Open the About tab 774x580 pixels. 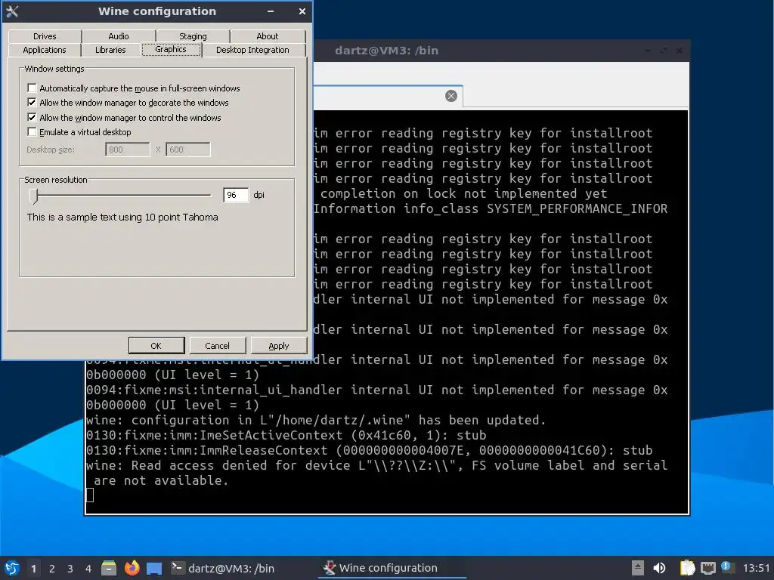pos(267,36)
